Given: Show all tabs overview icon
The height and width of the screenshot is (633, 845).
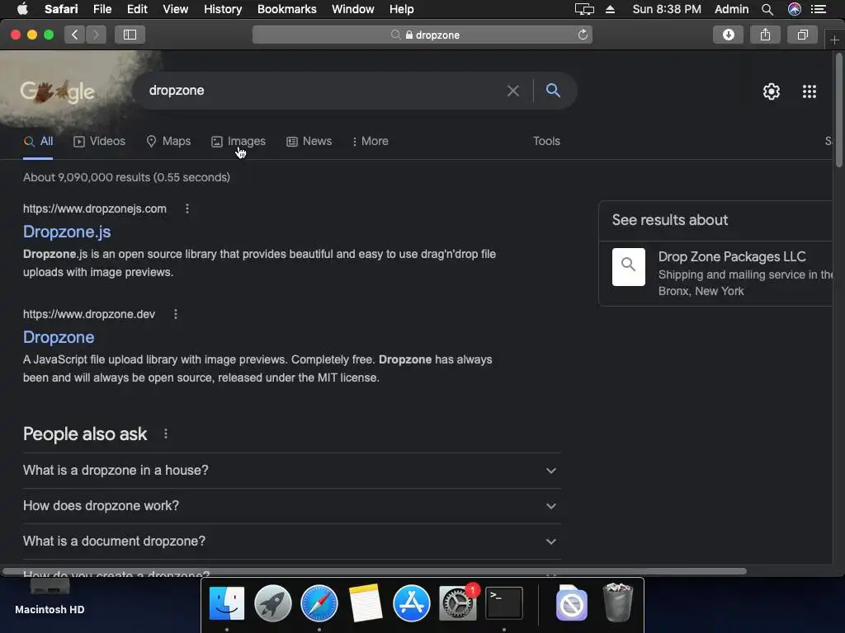Looking at the screenshot, I should pos(802,35).
